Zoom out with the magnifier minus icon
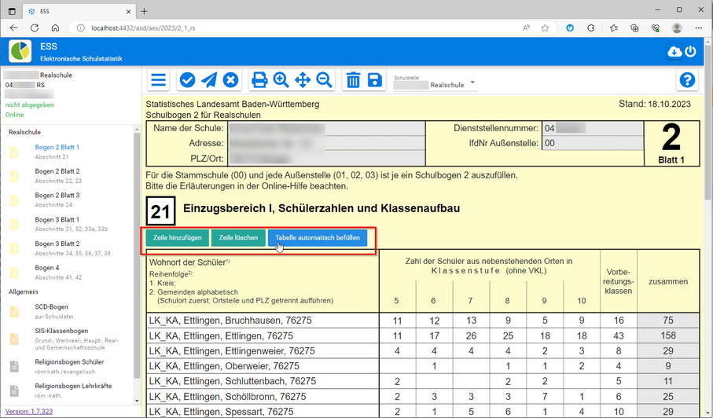Image resolution: width=713 pixels, height=418 pixels. [x=324, y=80]
